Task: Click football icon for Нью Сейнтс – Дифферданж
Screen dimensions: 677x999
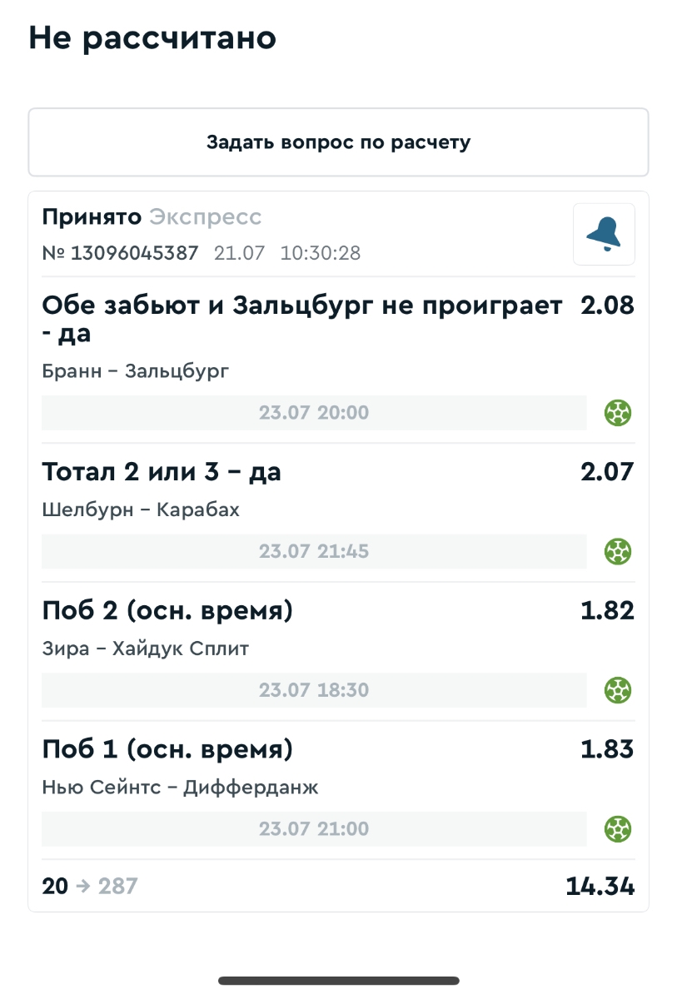Action: 618,829
